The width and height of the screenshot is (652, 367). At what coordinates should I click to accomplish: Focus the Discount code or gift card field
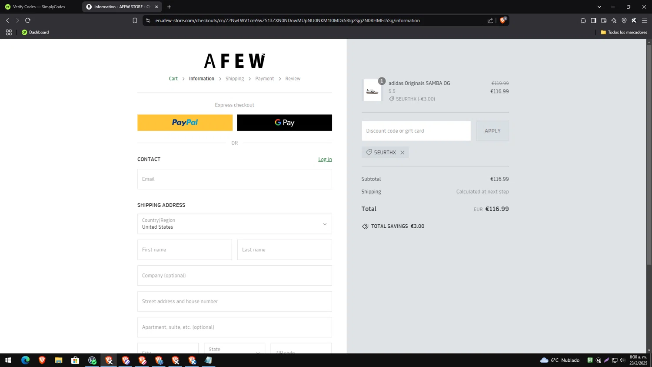[416, 131]
